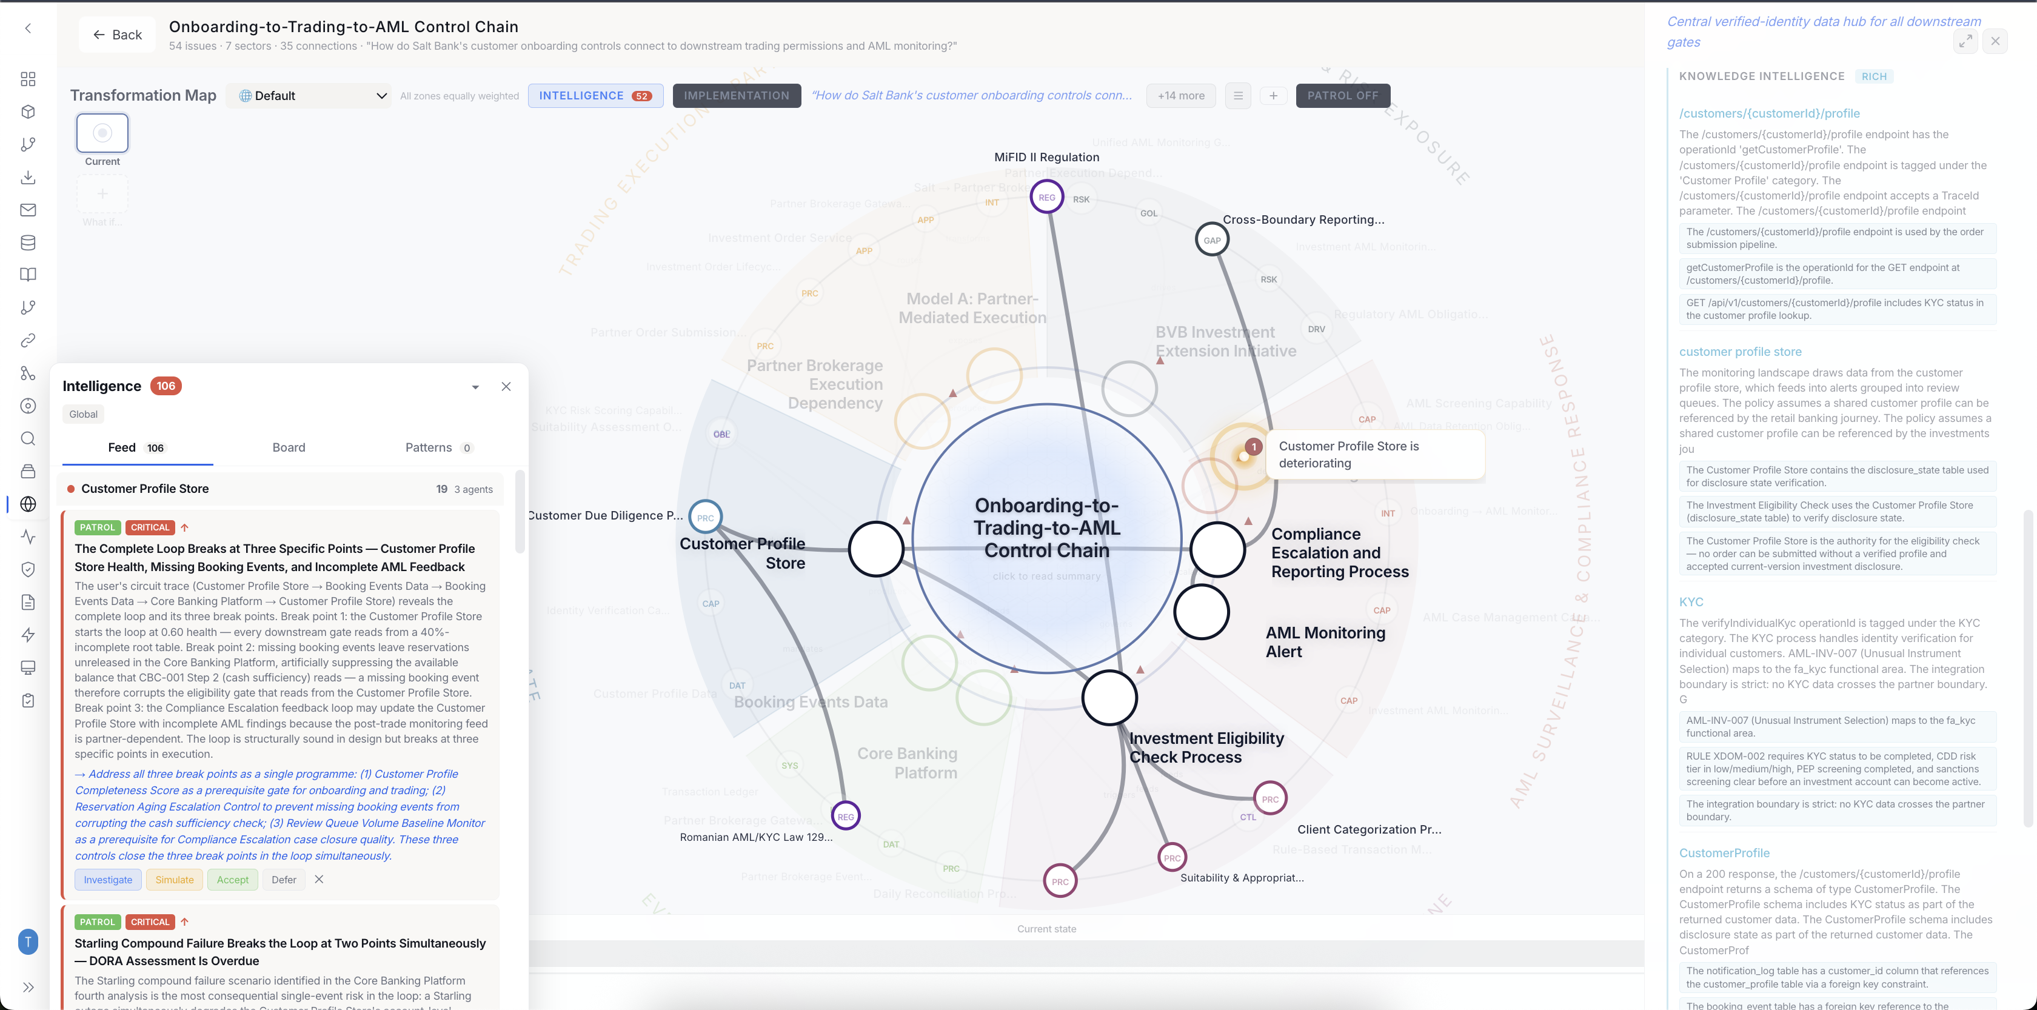The height and width of the screenshot is (1010, 2037).
Task: Select the globe icon currently active in sidebar
Action: pos(28,504)
